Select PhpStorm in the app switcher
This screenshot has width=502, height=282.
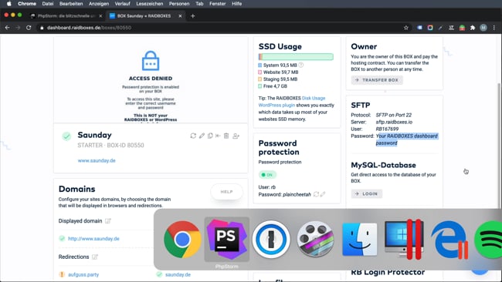[x=226, y=240]
